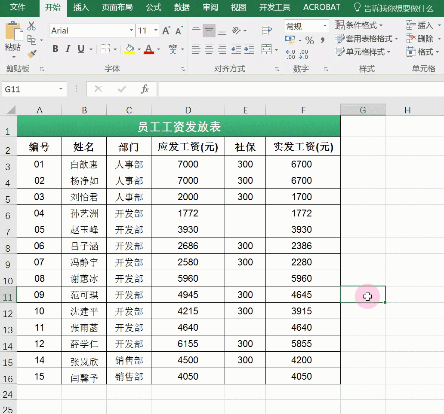The width and height of the screenshot is (444, 414).
Task: Switch to the 公式 Formulas tab
Action: tap(154, 7)
